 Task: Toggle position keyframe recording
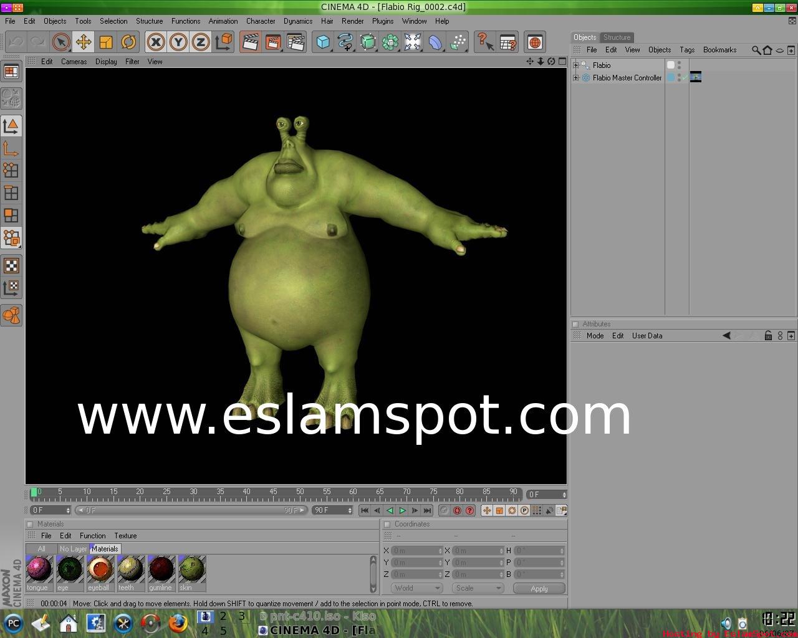tap(487, 510)
